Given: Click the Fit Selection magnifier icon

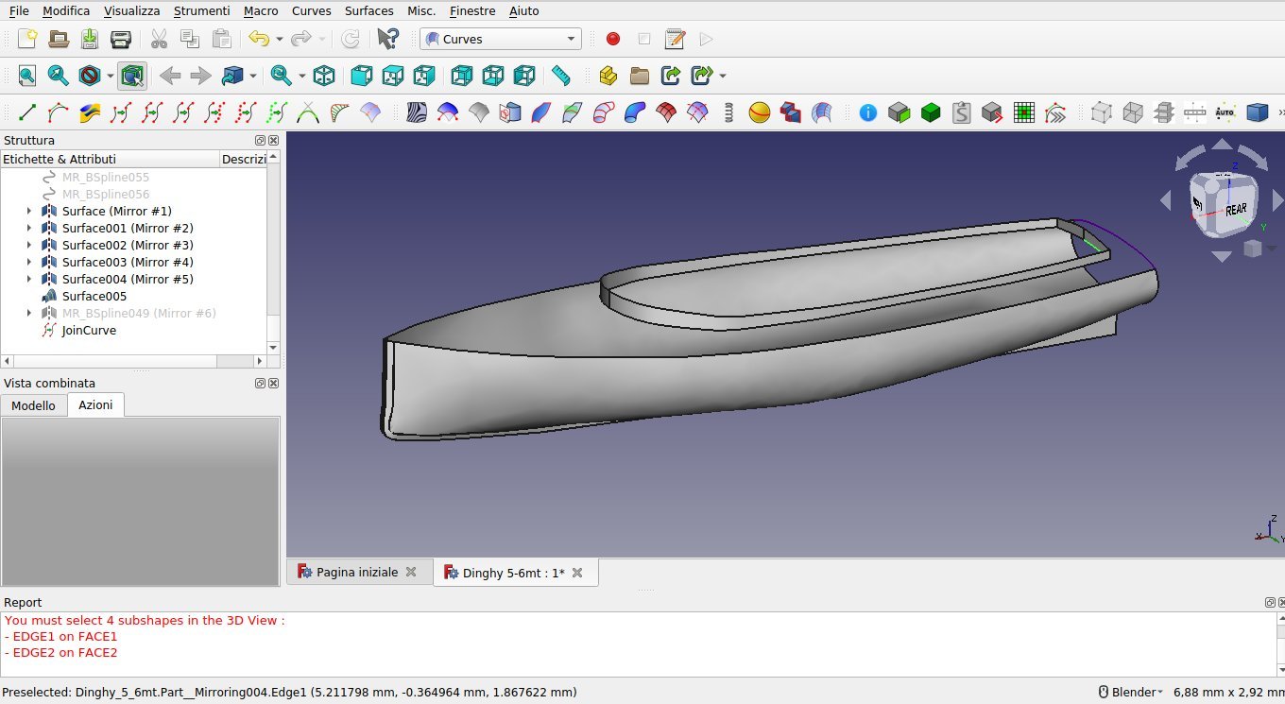Looking at the screenshot, I should 59,76.
